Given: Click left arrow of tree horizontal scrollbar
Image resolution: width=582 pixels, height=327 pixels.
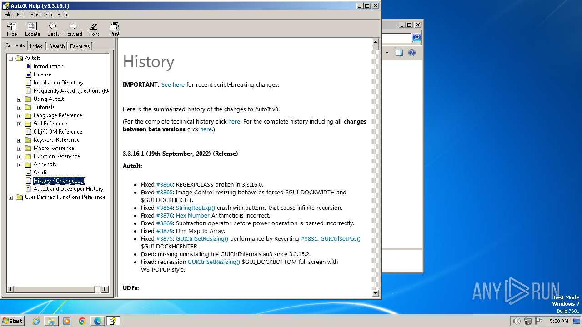Looking at the screenshot, I should click(x=10, y=289).
